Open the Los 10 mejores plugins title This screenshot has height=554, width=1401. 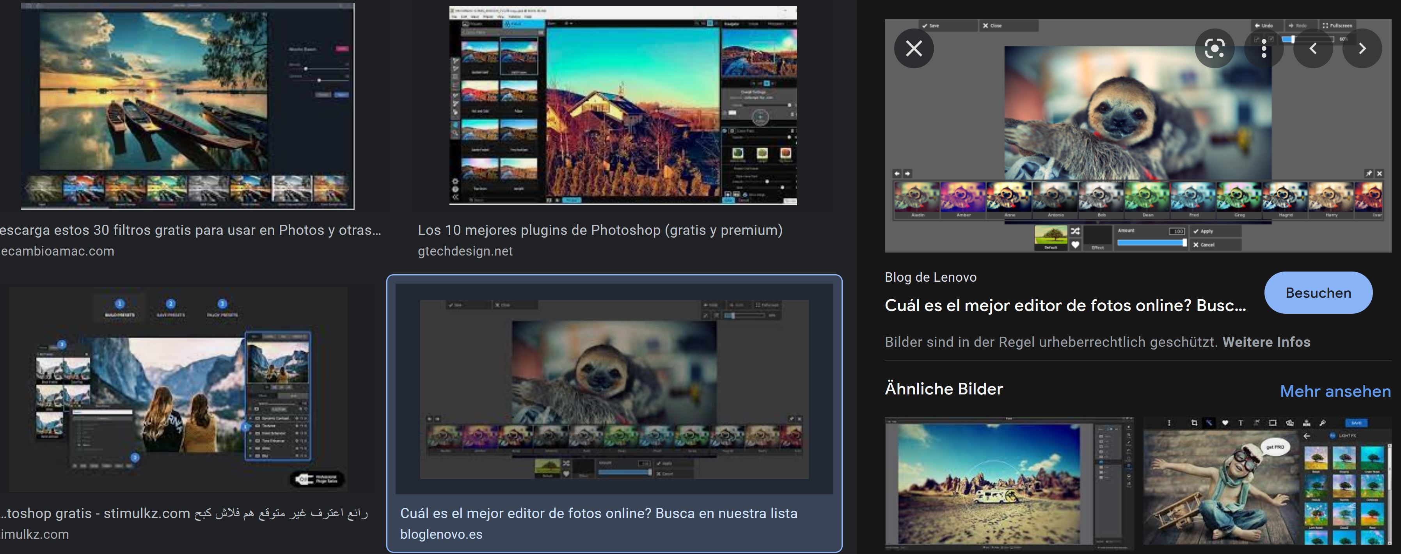click(600, 230)
